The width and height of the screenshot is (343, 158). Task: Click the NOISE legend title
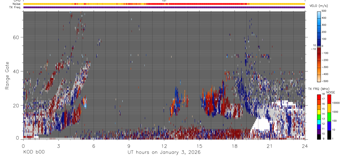coord(331,93)
